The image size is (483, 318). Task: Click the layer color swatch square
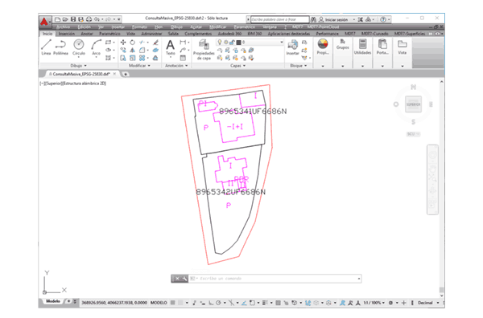click(x=238, y=42)
